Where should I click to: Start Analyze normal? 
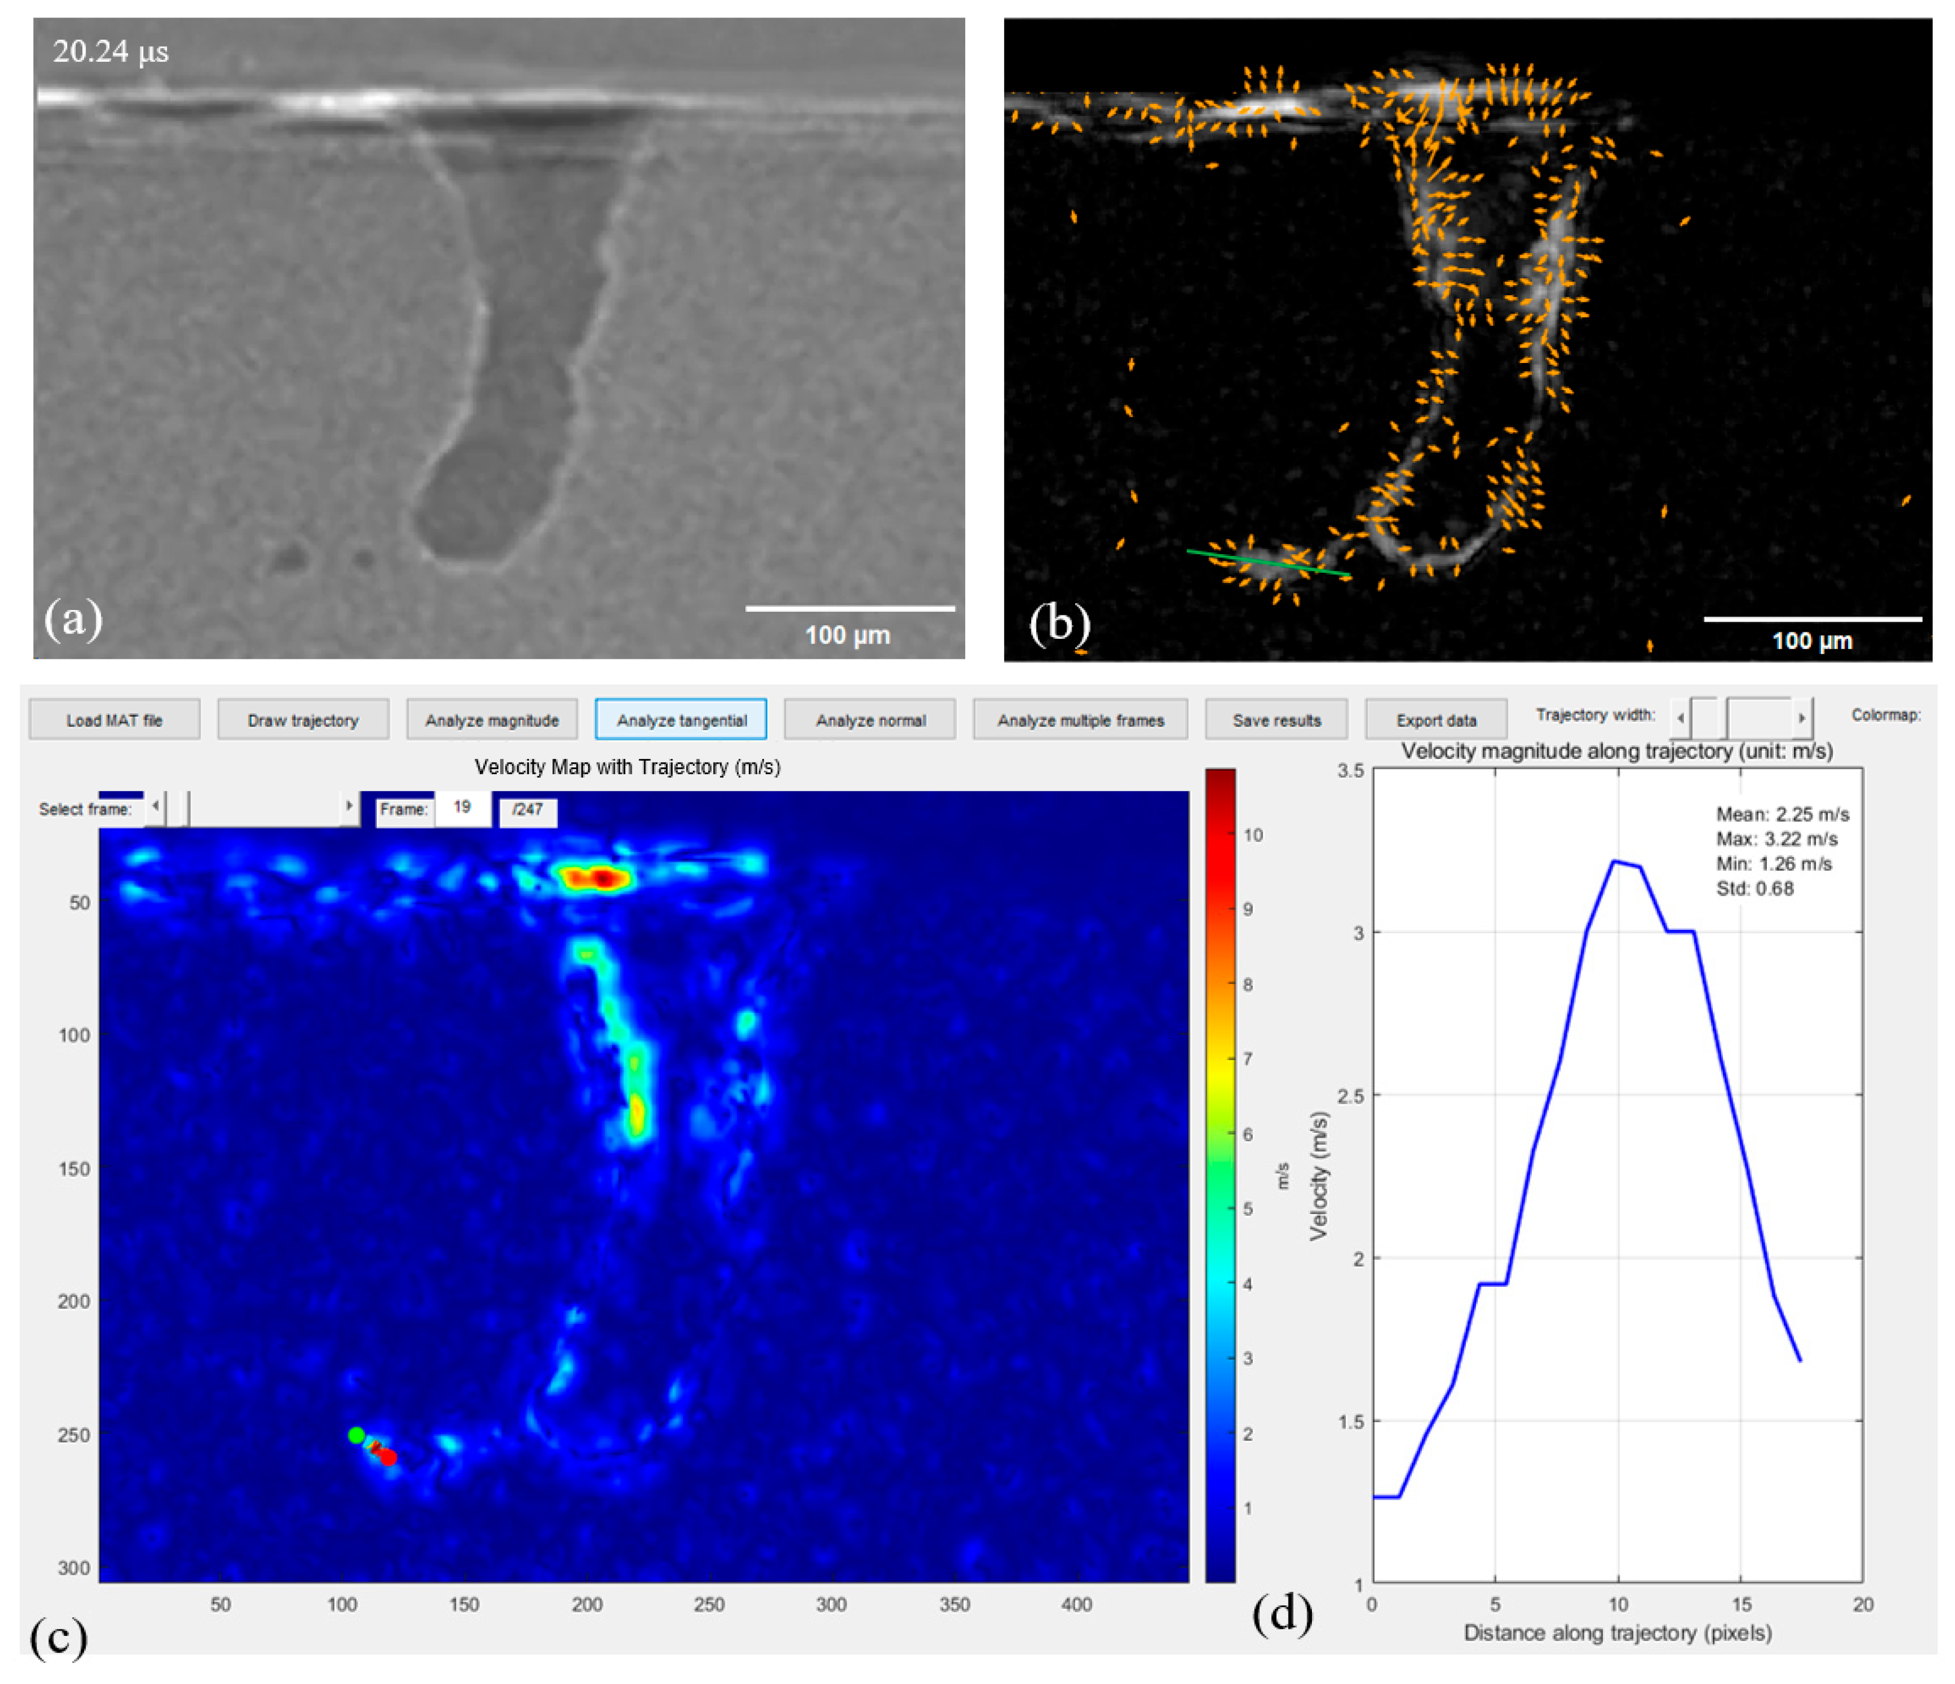pyautogui.click(x=870, y=720)
